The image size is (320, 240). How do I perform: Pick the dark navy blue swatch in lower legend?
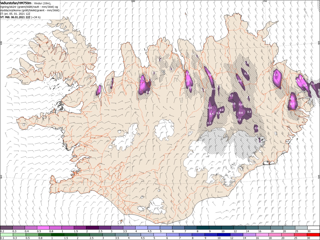coord(223,235)
